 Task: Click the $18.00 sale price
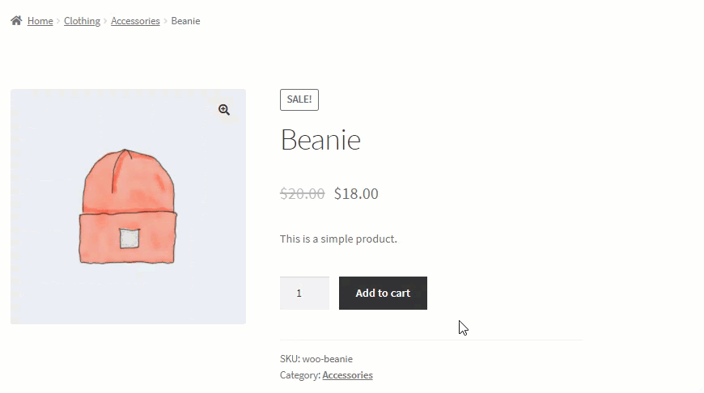point(356,194)
